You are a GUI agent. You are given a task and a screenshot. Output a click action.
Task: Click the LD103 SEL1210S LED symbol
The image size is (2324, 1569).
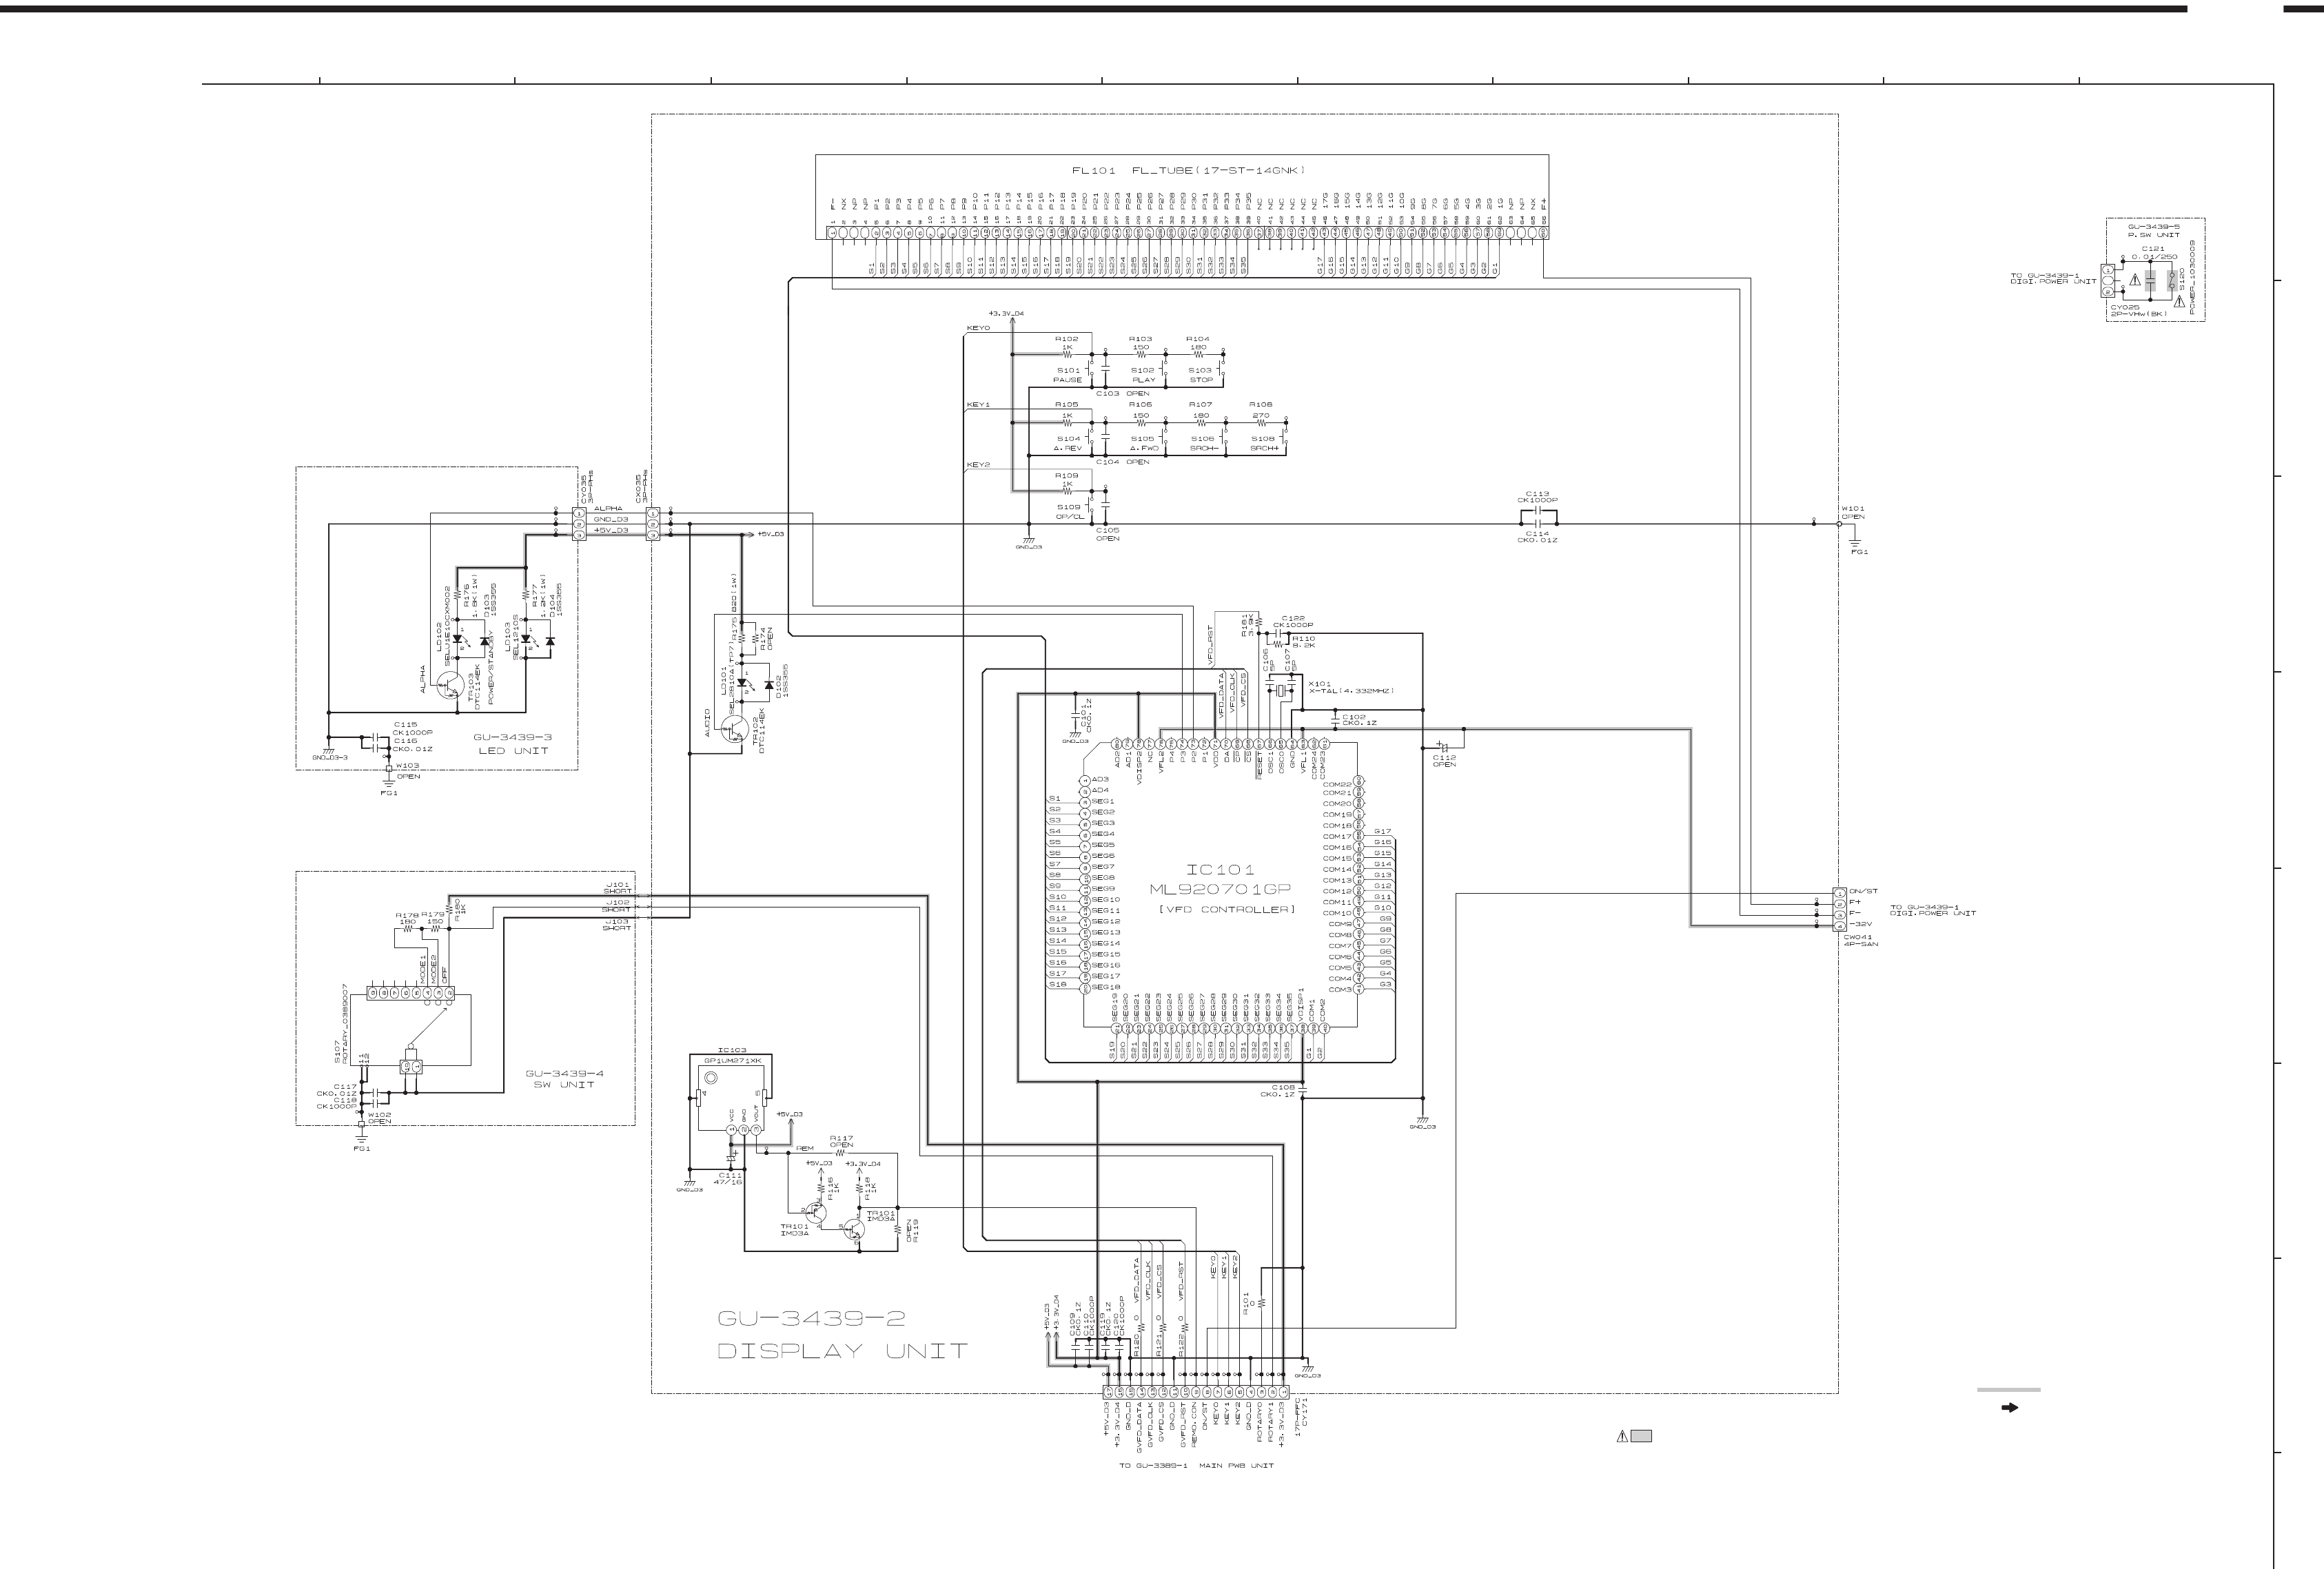click(528, 639)
